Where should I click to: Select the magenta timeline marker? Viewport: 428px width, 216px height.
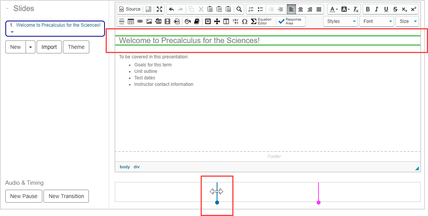pos(319,202)
